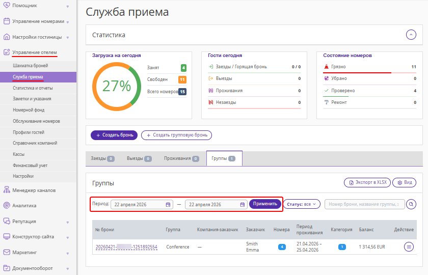
Task: Open the action menu for Conference row
Action: pyautogui.click(x=409, y=247)
